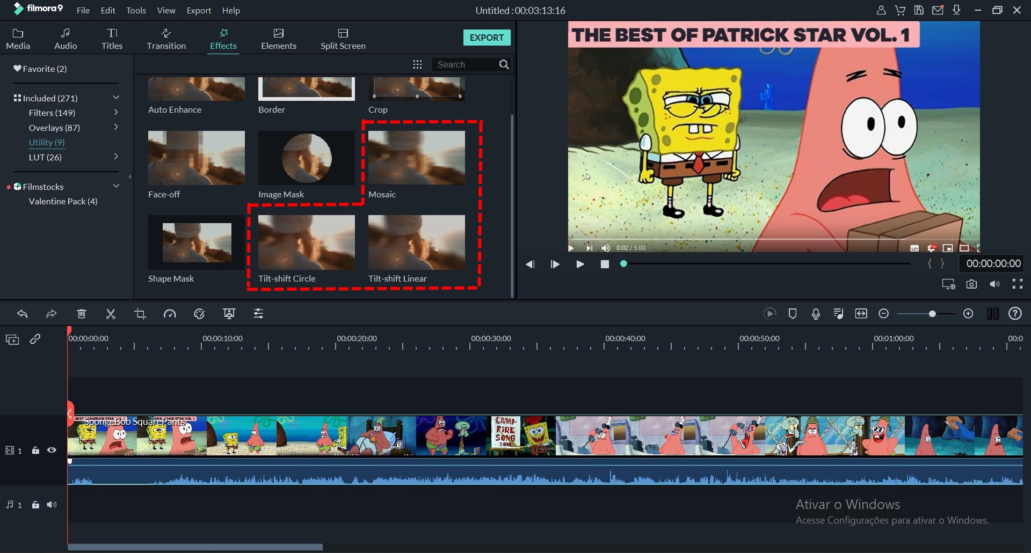Select Utility (9) category
The width and height of the screenshot is (1031, 553).
pos(47,142)
